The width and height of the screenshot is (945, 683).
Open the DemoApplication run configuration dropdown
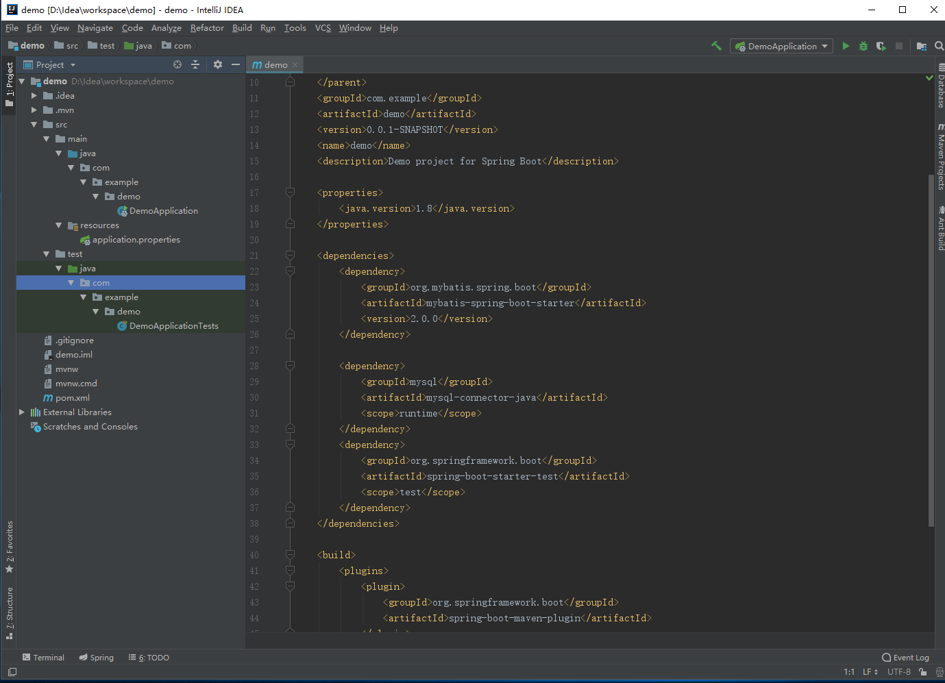[781, 46]
